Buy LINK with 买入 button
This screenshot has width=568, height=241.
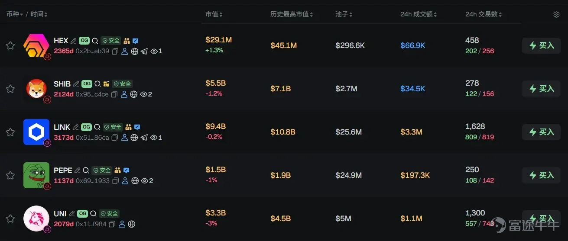pyautogui.click(x=542, y=132)
